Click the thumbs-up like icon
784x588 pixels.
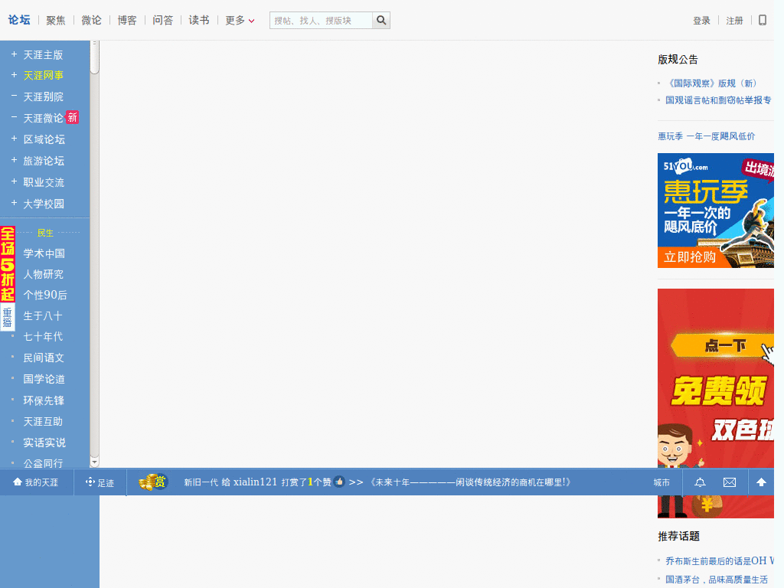click(339, 482)
